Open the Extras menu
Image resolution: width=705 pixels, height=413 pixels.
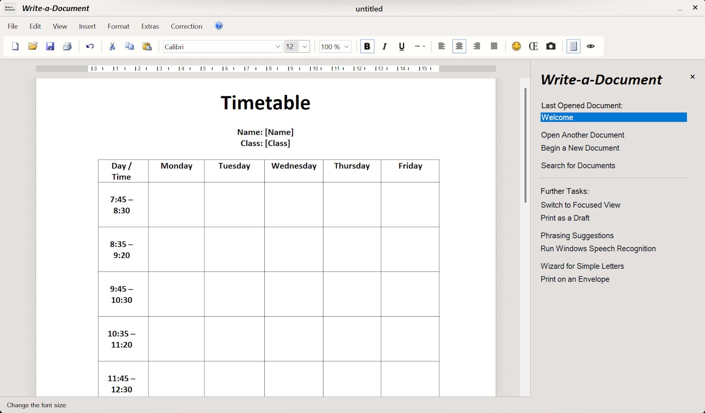click(x=150, y=26)
